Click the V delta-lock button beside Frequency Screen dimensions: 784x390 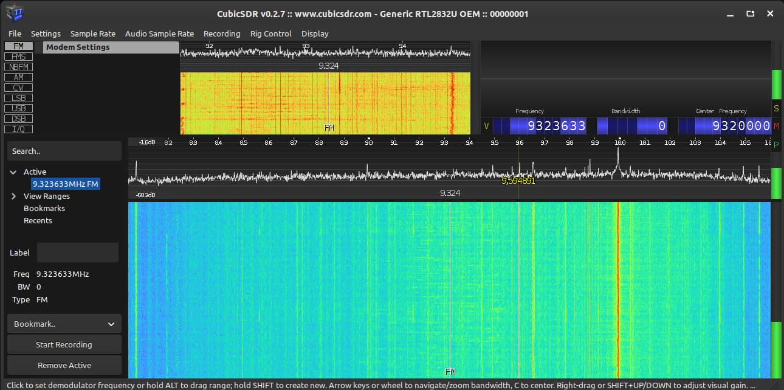coord(486,126)
